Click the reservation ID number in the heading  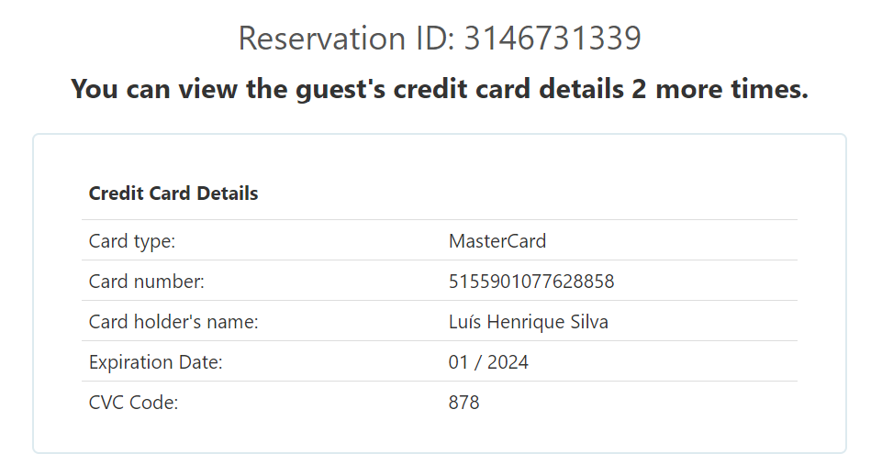[x=552, y=39]
